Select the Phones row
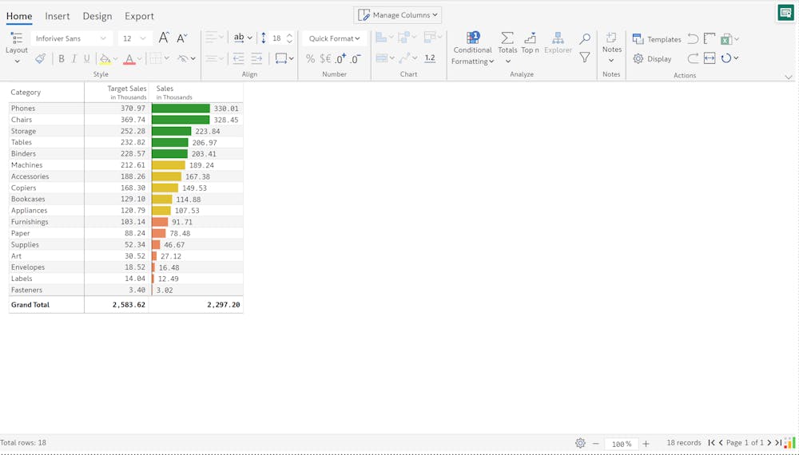 coord(126,108)
